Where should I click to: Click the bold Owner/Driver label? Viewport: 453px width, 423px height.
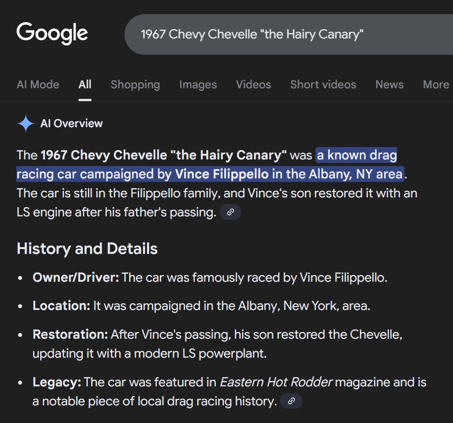click(x=75, y=278)
